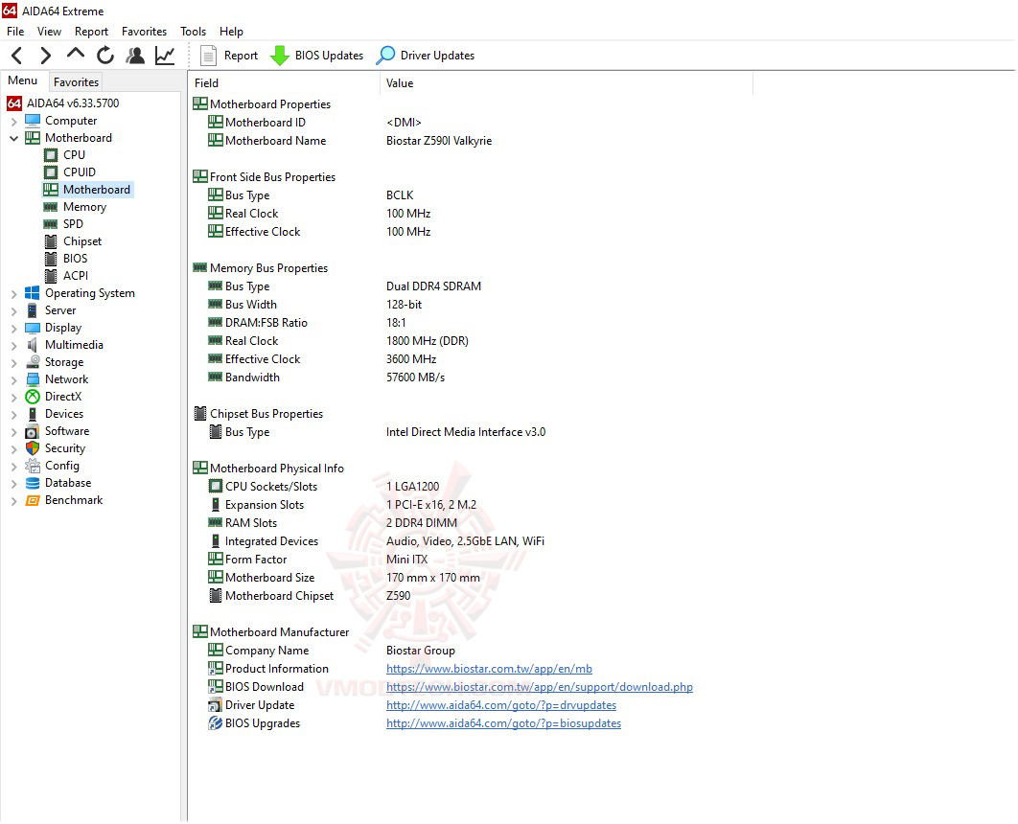Select the ACPI item icon in tree

click(51, 276)
